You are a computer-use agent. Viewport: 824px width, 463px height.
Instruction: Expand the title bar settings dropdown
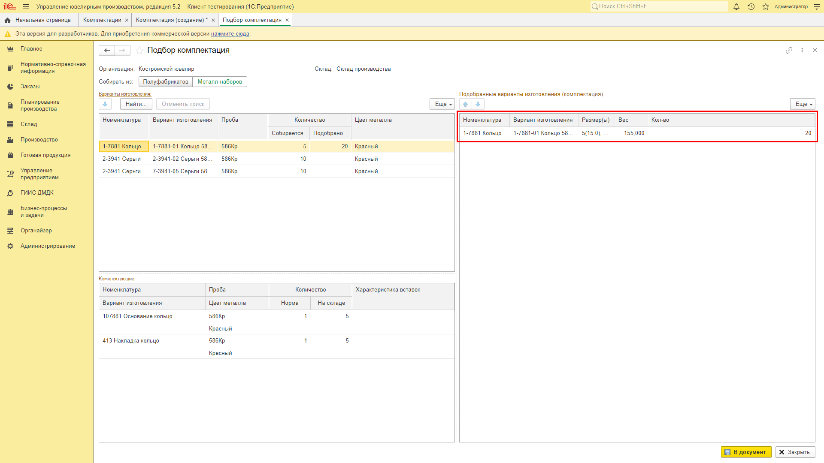point(817,6)
